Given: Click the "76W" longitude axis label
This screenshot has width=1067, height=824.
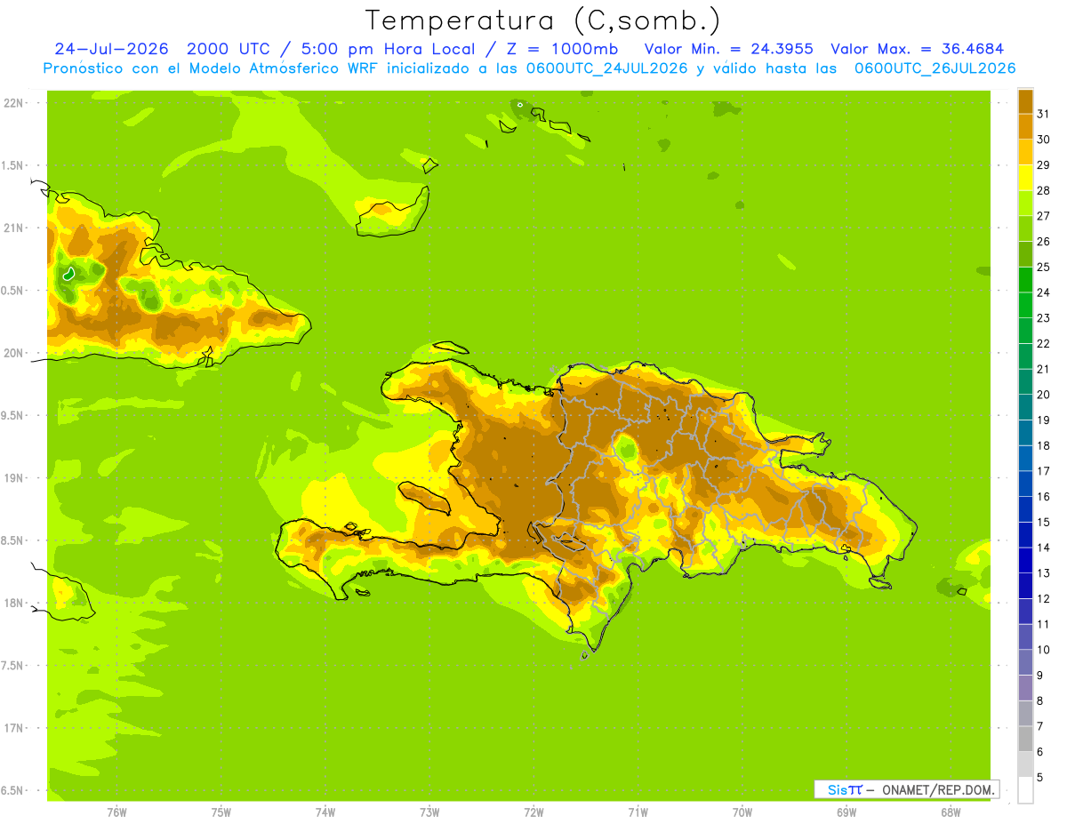Looking at the screenshot, I should (x=116, y=812).
